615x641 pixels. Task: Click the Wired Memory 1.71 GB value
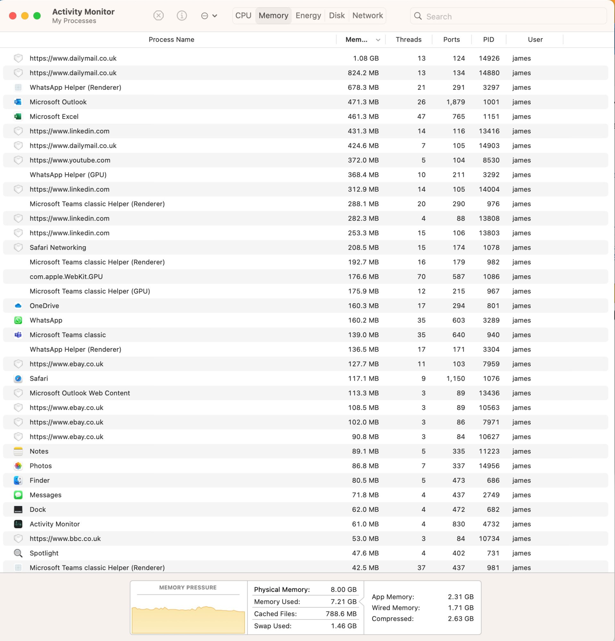(x=461, y=608)
